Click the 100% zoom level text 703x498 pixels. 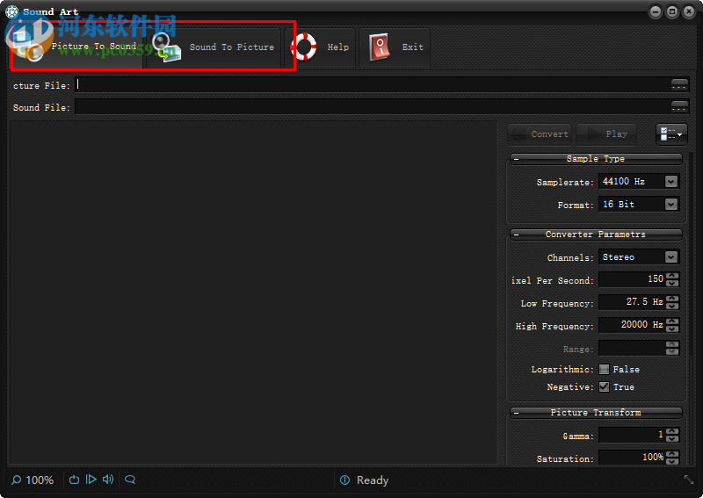point(40,480)
